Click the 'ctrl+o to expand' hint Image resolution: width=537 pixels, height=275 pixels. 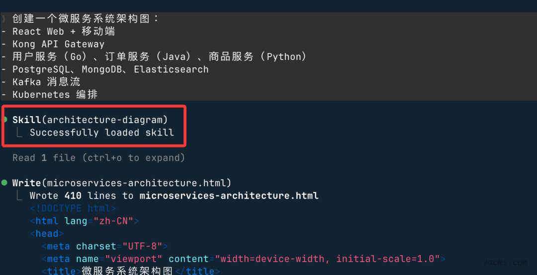point(135,158)
